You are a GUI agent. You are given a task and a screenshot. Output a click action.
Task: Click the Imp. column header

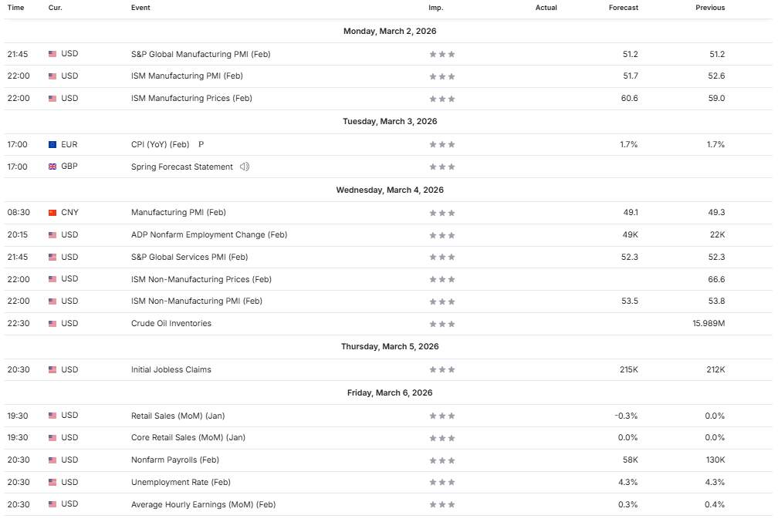tap(436, 8)
